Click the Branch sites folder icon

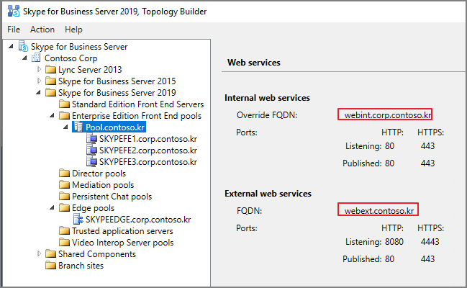point(50,266)
